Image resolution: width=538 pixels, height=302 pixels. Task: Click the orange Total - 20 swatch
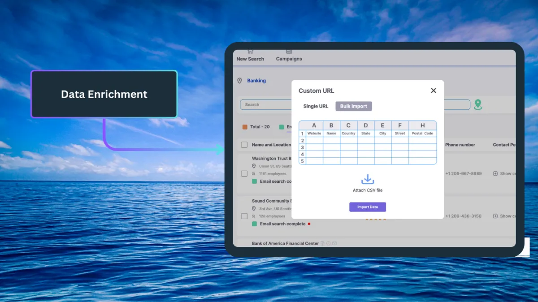tap(245, 127)
